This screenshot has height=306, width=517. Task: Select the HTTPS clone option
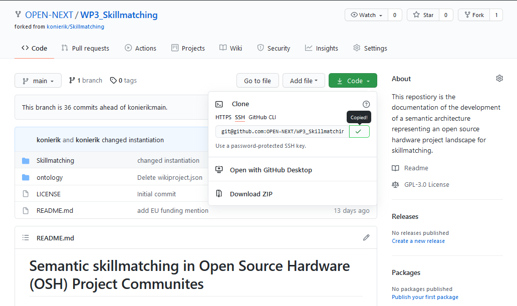223,117
